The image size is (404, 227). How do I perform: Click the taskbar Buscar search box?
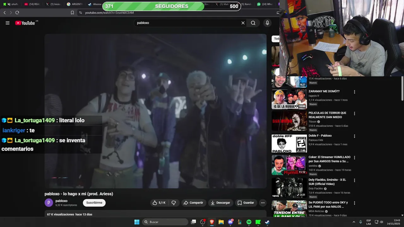[x=165, y=222]
